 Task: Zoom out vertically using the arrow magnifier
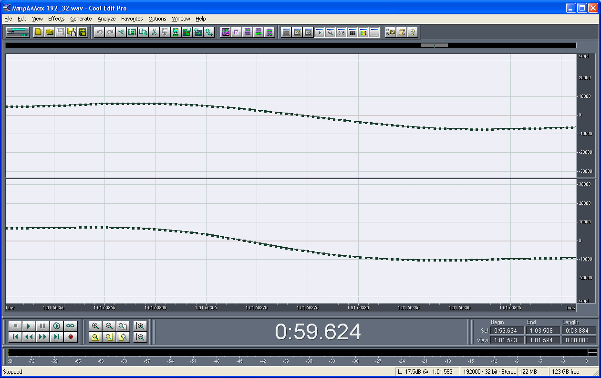tap(140, 337)
